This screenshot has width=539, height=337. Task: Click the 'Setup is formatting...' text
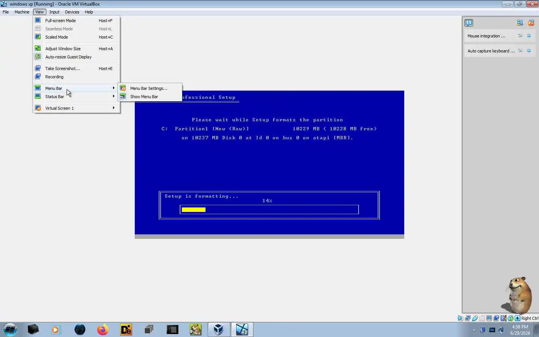201,196
